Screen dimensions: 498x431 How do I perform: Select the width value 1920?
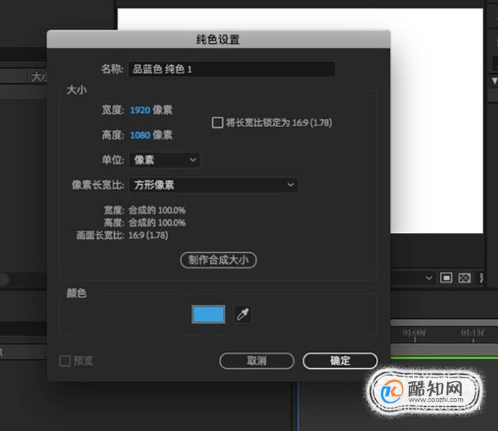(140, 110)
